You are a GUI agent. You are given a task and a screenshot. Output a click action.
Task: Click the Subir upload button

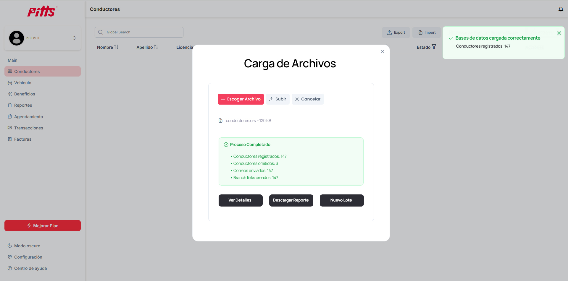point(277,99)
